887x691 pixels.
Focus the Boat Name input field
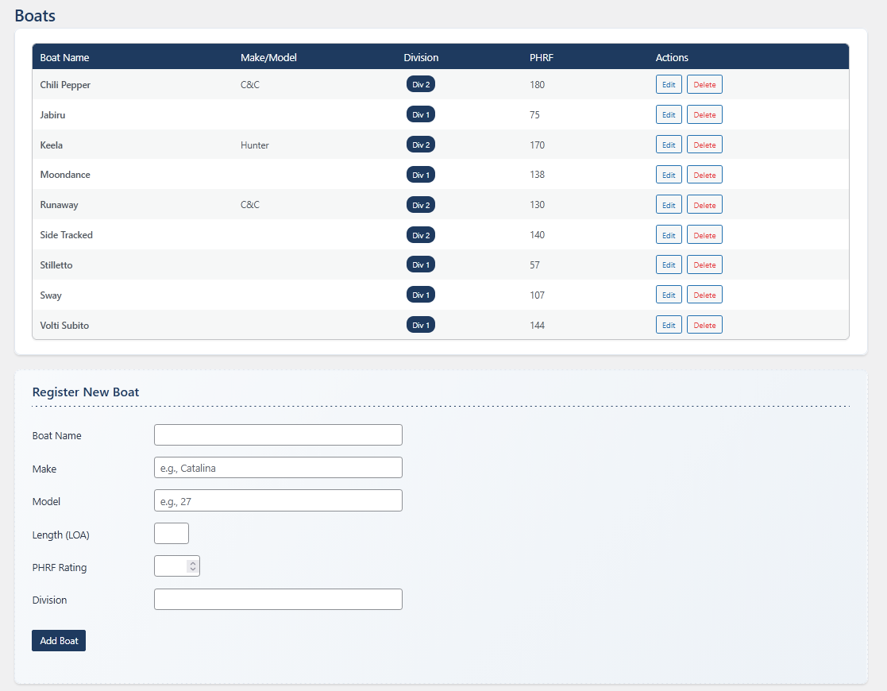point(278,435)
